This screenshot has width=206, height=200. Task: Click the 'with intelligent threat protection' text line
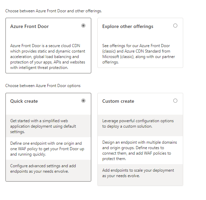pos(39,68)
